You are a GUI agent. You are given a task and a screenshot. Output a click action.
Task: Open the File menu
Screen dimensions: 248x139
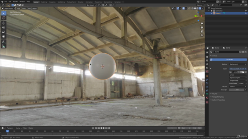(6, 2)
